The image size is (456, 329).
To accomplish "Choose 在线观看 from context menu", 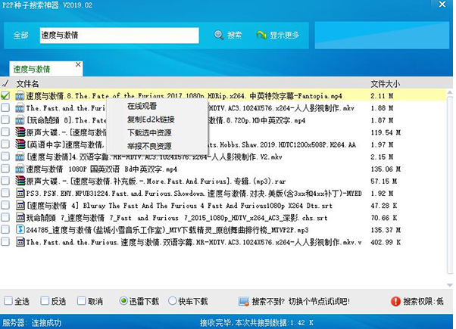I will [x=157, y=106].
